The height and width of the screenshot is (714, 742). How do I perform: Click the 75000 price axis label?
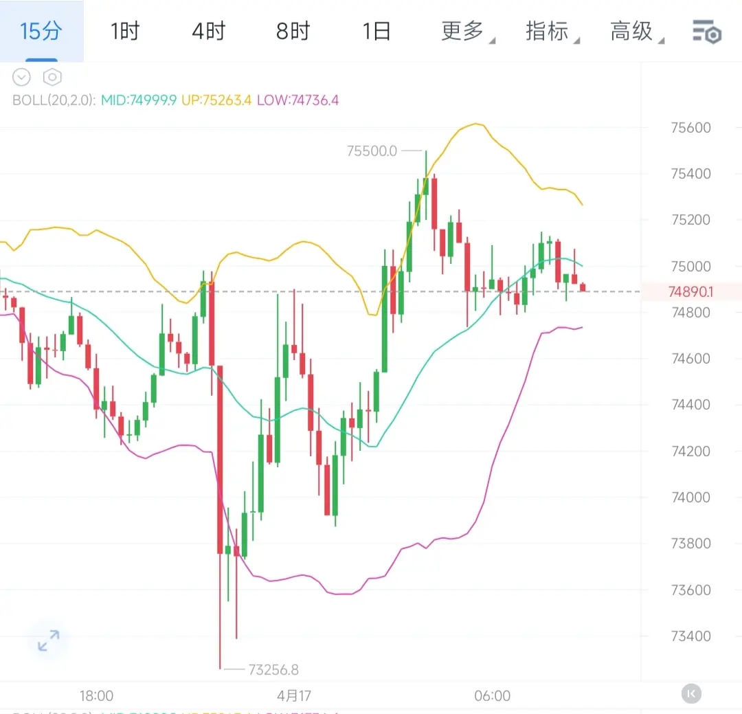pos(691,266)
